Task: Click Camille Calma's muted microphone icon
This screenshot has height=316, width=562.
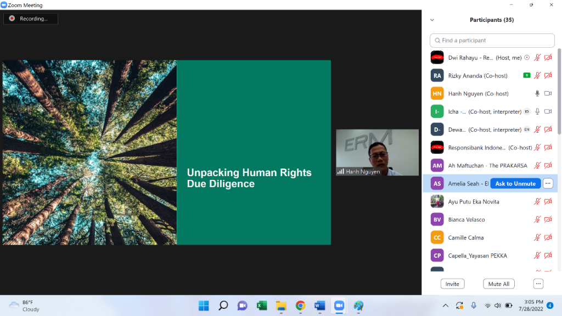Action: click(537, 237)
